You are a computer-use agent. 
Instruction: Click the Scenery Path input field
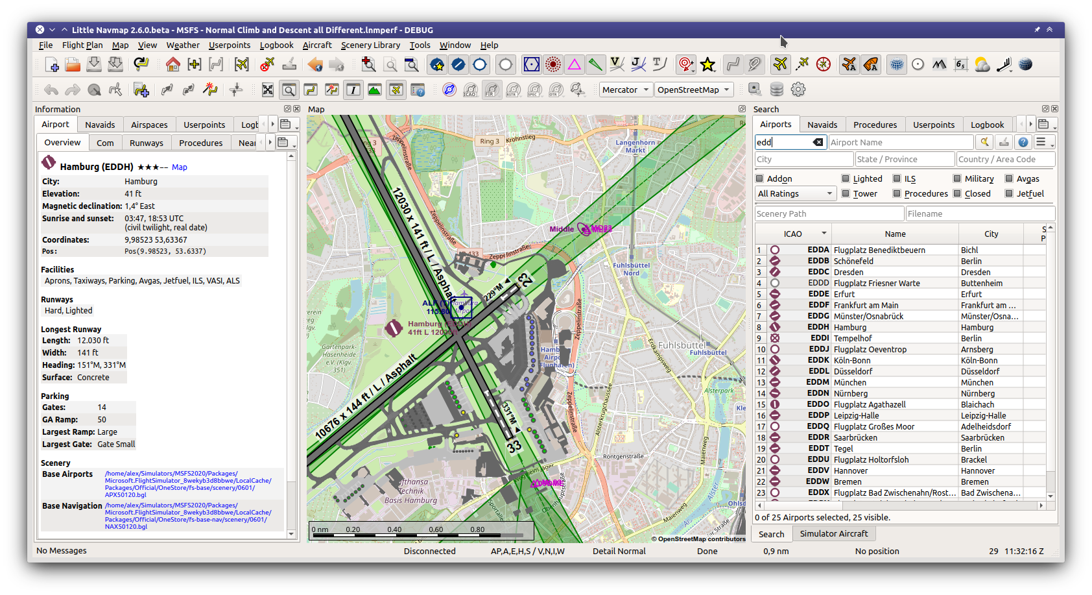[x=829, y=213]
